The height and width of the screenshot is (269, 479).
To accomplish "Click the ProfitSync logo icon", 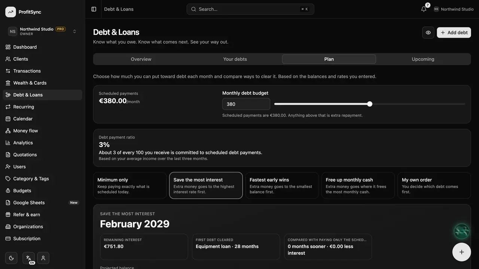I will [x=10, y=12].
